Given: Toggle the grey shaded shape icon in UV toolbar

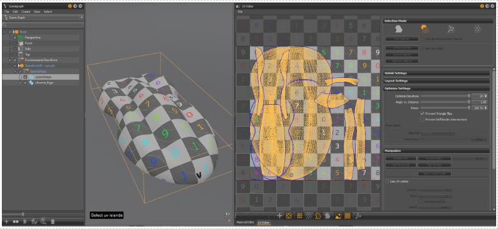Looking at the screenshot, I should point(327,216).
